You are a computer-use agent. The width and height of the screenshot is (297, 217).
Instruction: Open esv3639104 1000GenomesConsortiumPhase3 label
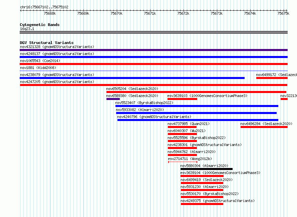pyautogui.click(x=220, y=173)
